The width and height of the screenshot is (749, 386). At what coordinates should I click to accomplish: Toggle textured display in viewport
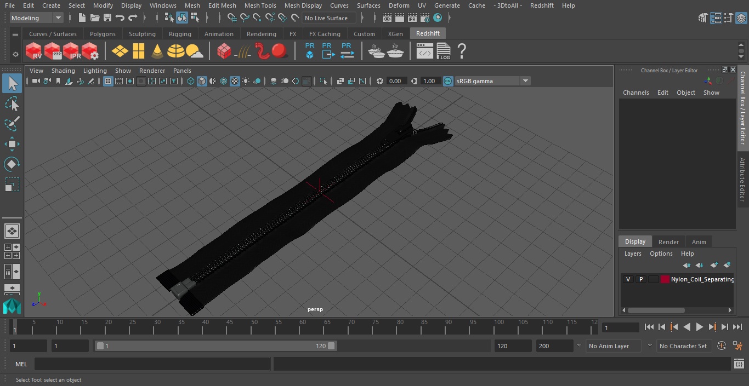pyautogui.click(x=235, y=81)
